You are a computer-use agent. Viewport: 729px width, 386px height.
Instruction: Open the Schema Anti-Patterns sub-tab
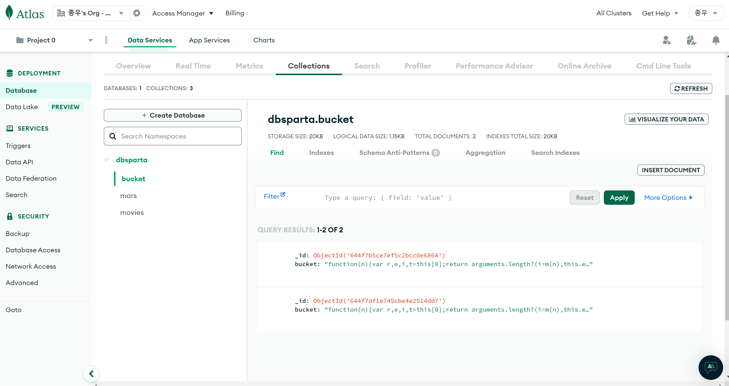(400, 153)
